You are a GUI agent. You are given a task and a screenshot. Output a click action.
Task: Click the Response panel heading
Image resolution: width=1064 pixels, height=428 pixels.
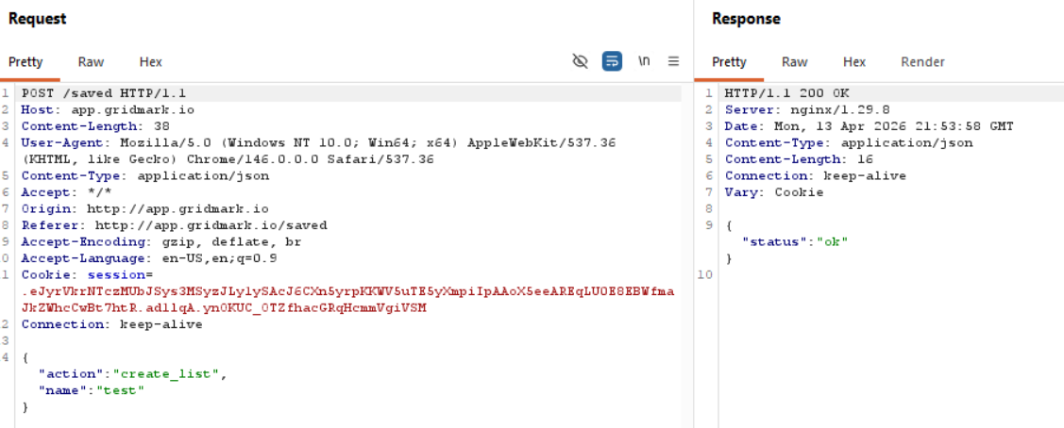tap(746, 19)
